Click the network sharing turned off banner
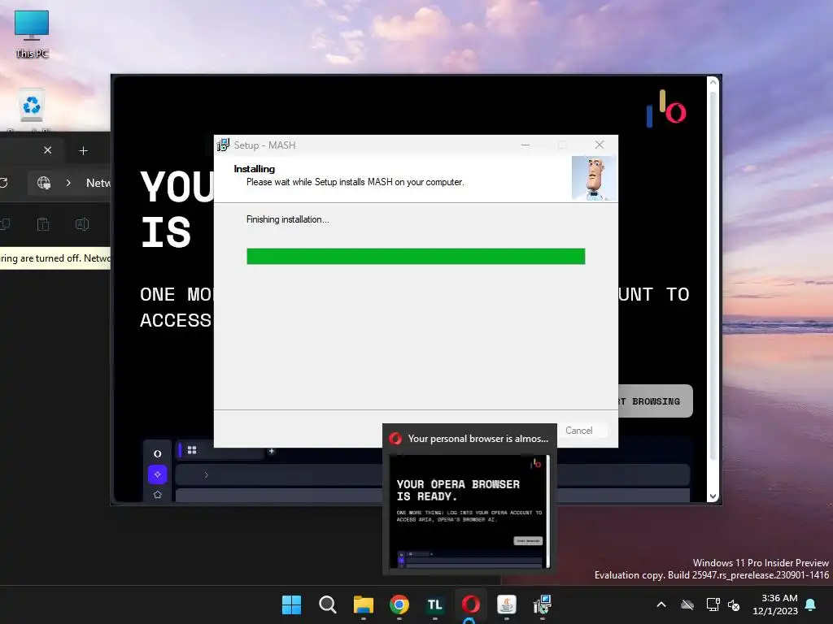The height and width of the screenshot is (624, 833). click(x=55, y=258)
